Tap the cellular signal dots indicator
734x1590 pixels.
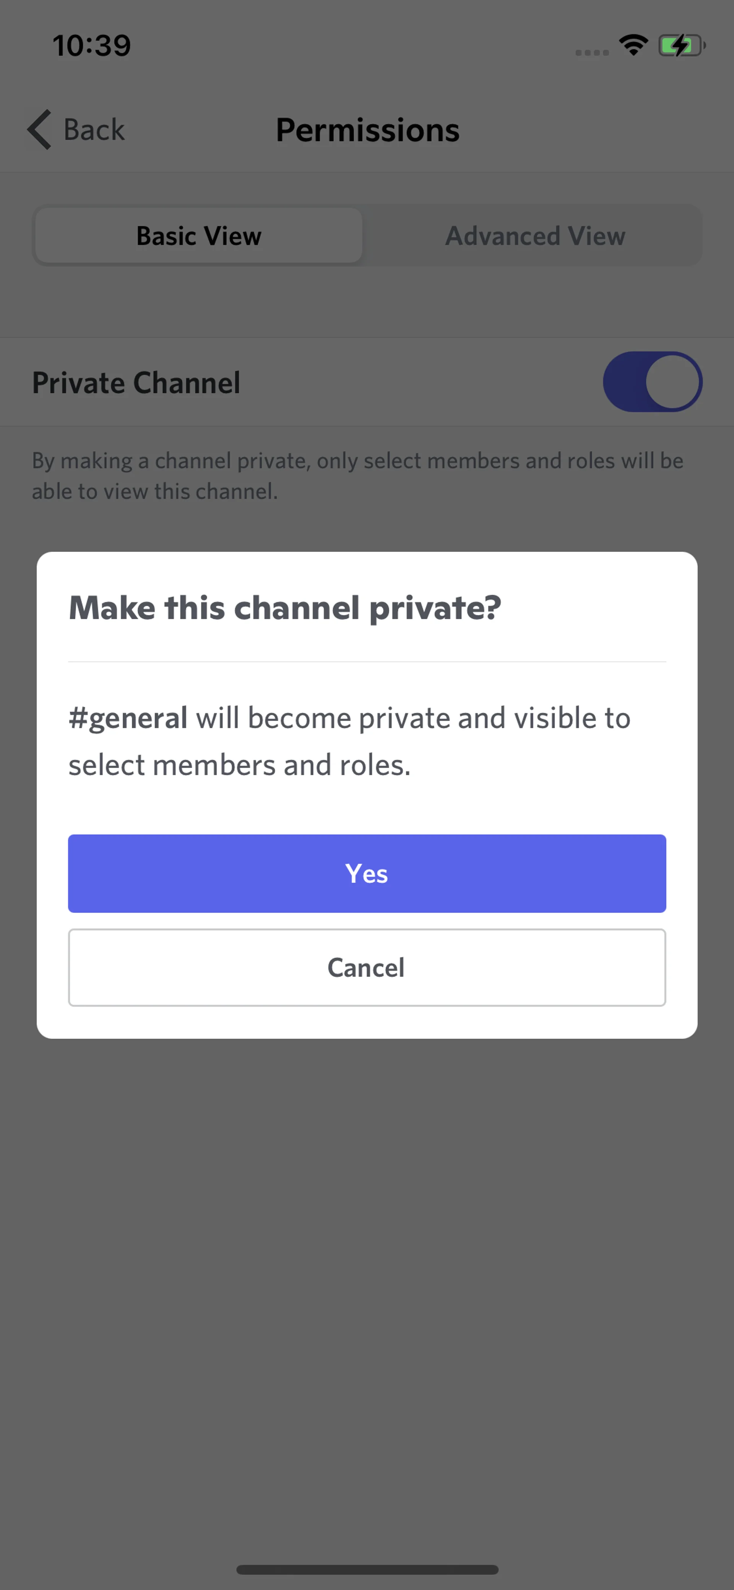[591, 52]
